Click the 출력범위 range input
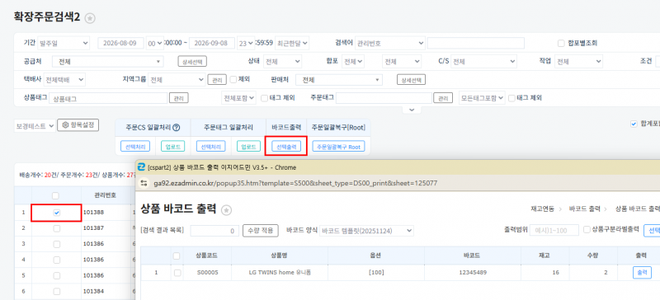This screenshot has width=660, height=300. tap(554, 230)
